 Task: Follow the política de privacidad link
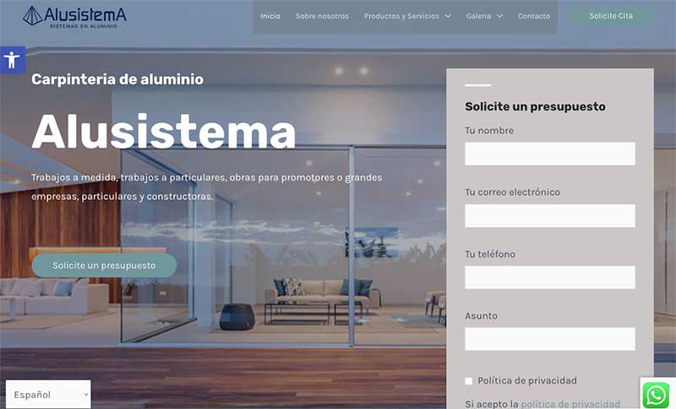pyautogui.click(x=570, y=404)
